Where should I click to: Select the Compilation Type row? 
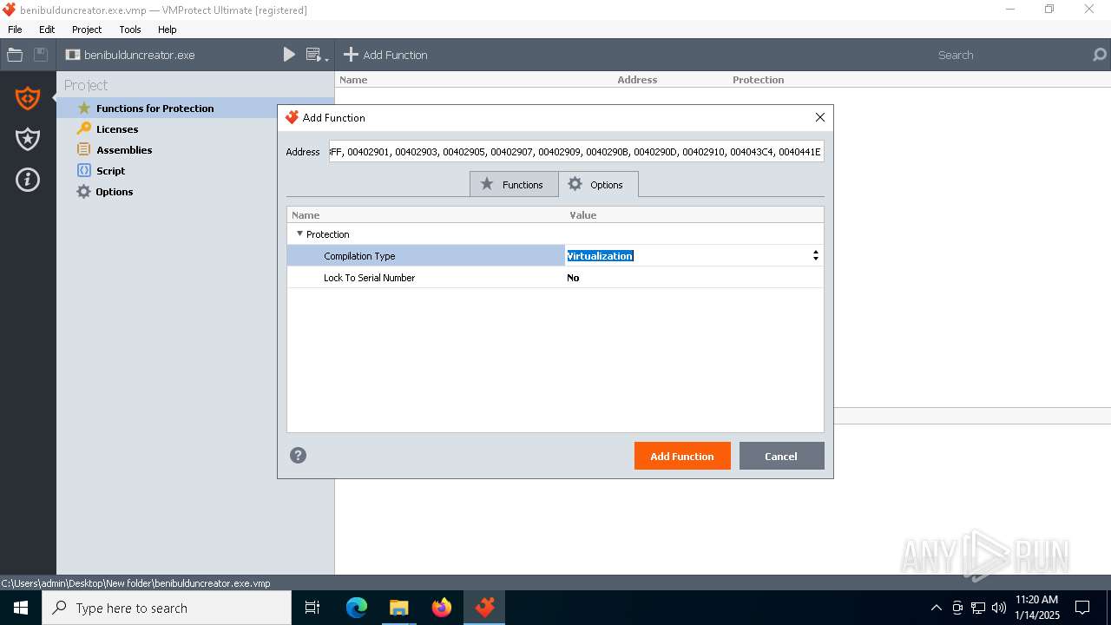(555, 256)
